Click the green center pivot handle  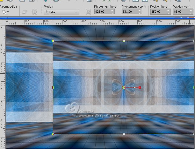point(124,87)
